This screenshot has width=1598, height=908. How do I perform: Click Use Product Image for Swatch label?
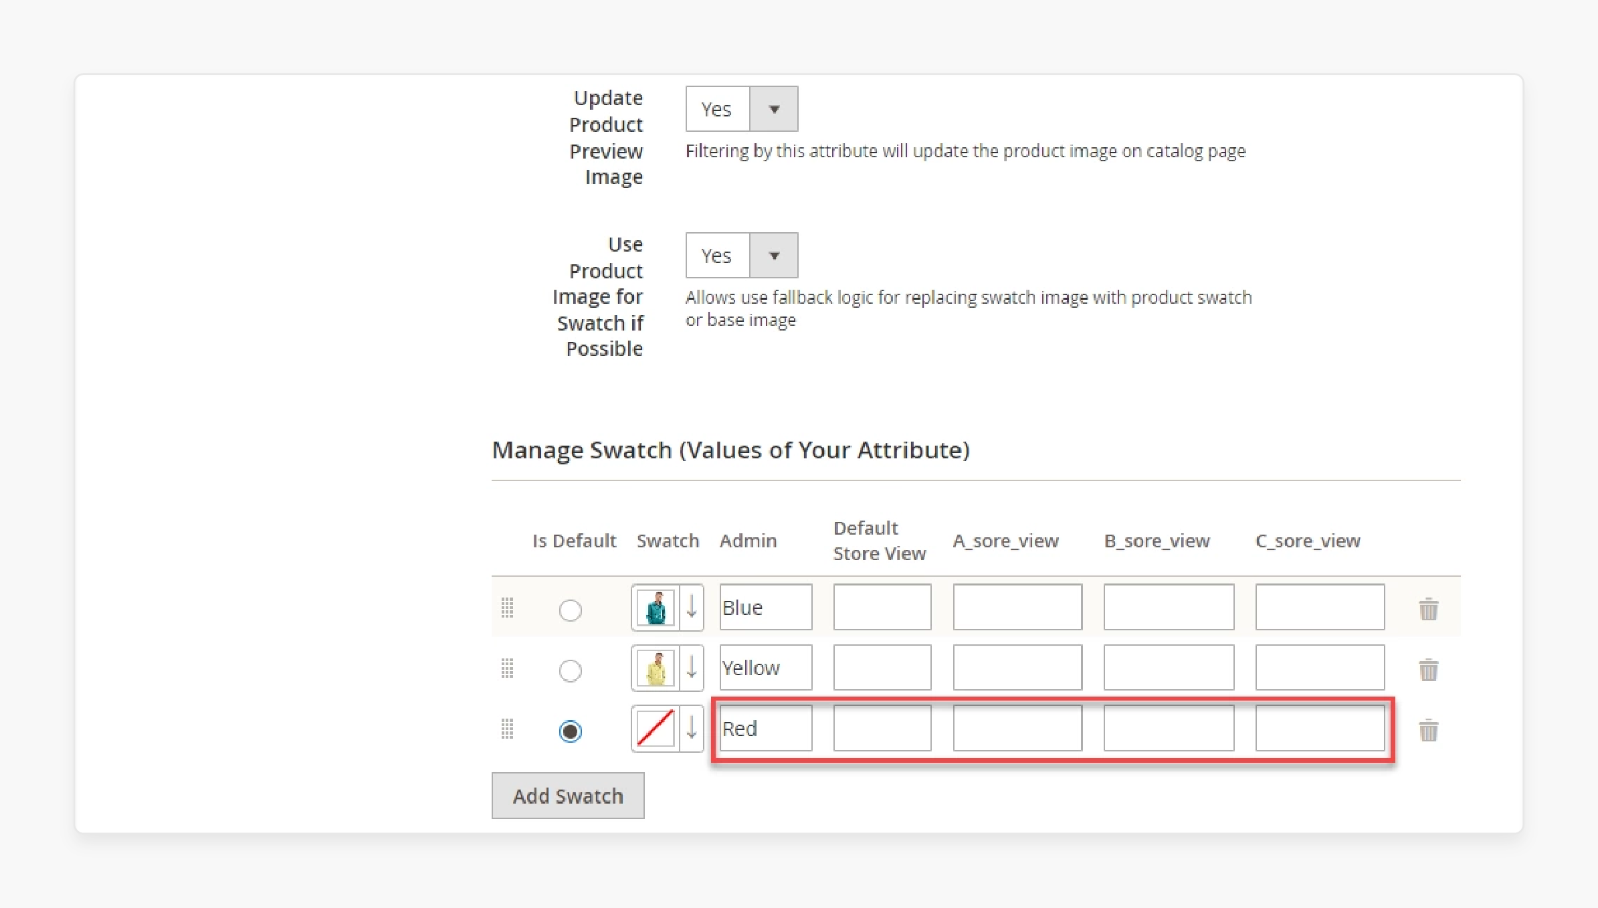[x=598, y=296]
